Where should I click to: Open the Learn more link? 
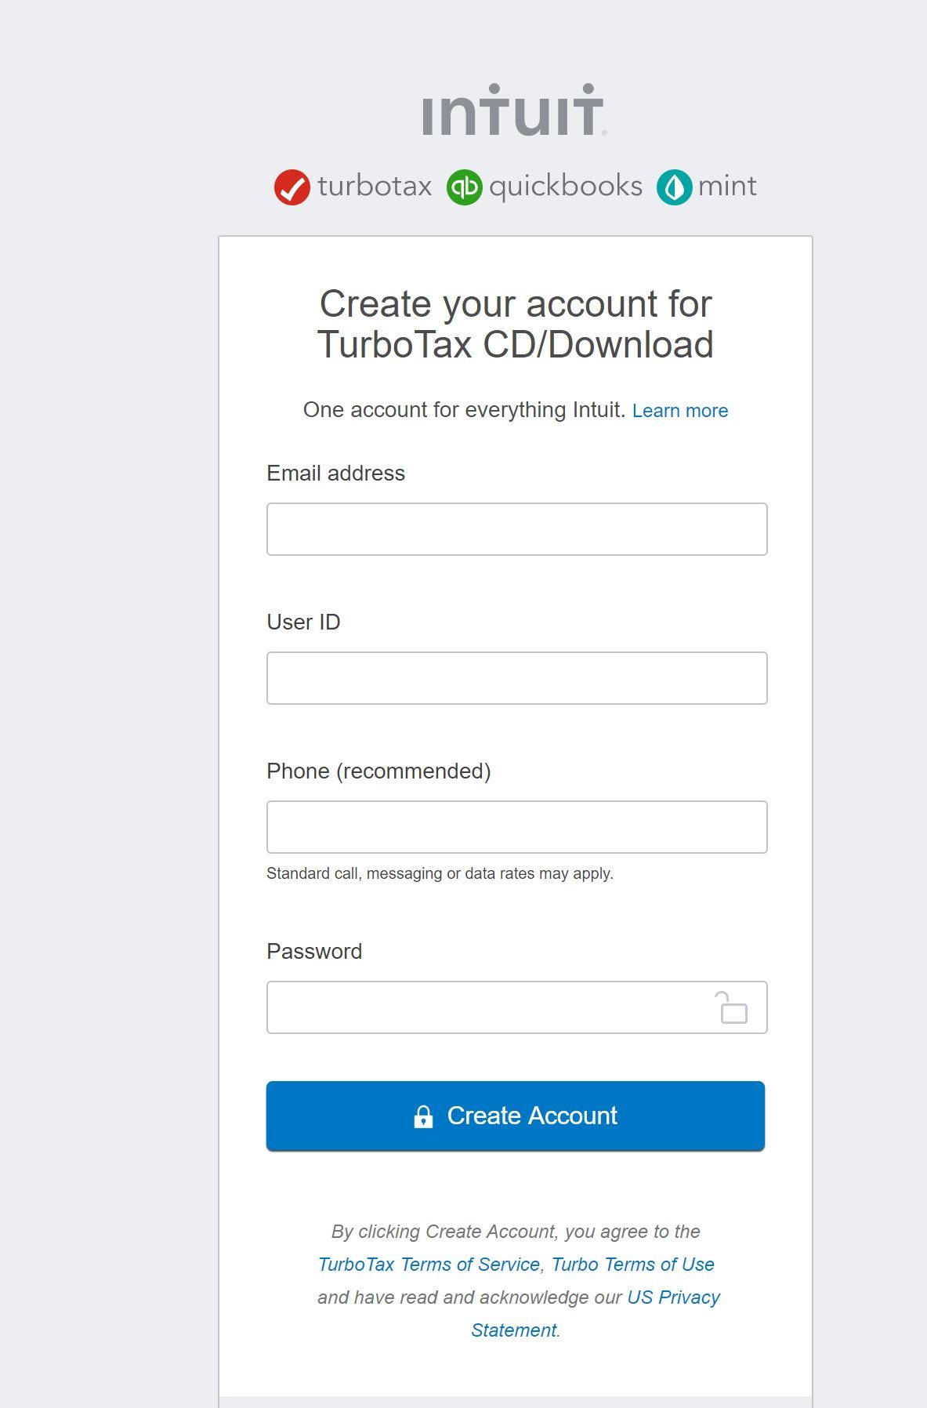pyautogui.click(x=681, y=409)
